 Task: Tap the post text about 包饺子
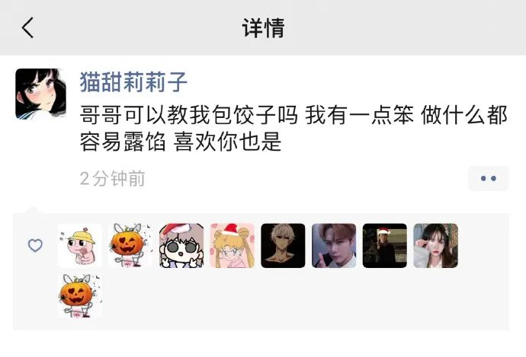pyautogui.click(x=293, y=129)
